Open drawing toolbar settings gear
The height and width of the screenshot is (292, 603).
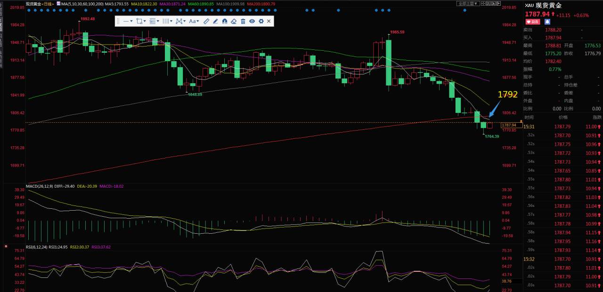click(261, 21)
